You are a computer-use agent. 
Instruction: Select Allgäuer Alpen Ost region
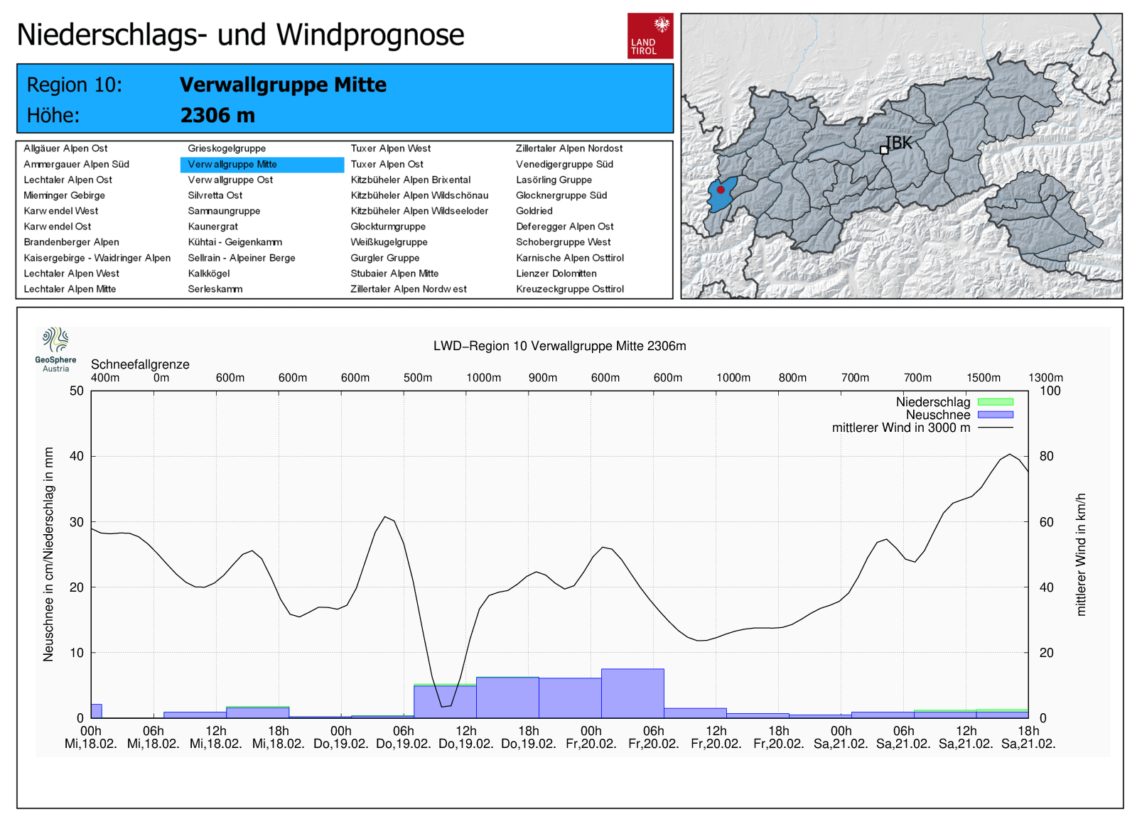point(65,148)
